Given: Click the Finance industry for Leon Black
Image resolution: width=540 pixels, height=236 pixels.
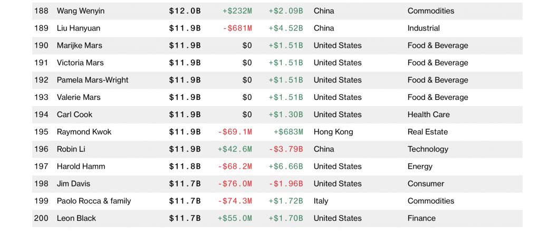Looking at the screenshot, I should tap(421, 219).
